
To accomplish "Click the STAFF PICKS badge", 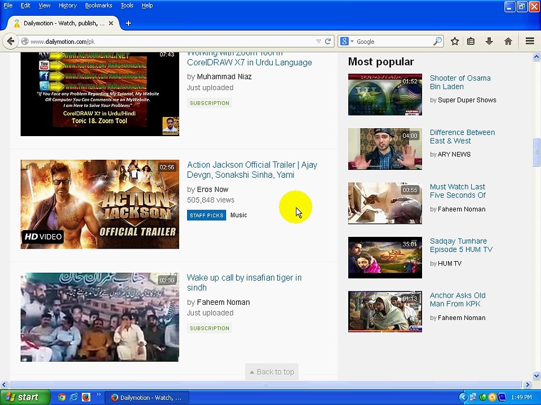I will pos(206,215).
